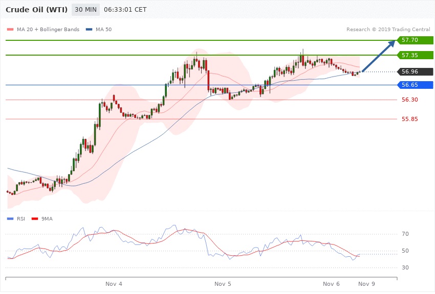Click the 56.96 current price tag

pos(416,71)
